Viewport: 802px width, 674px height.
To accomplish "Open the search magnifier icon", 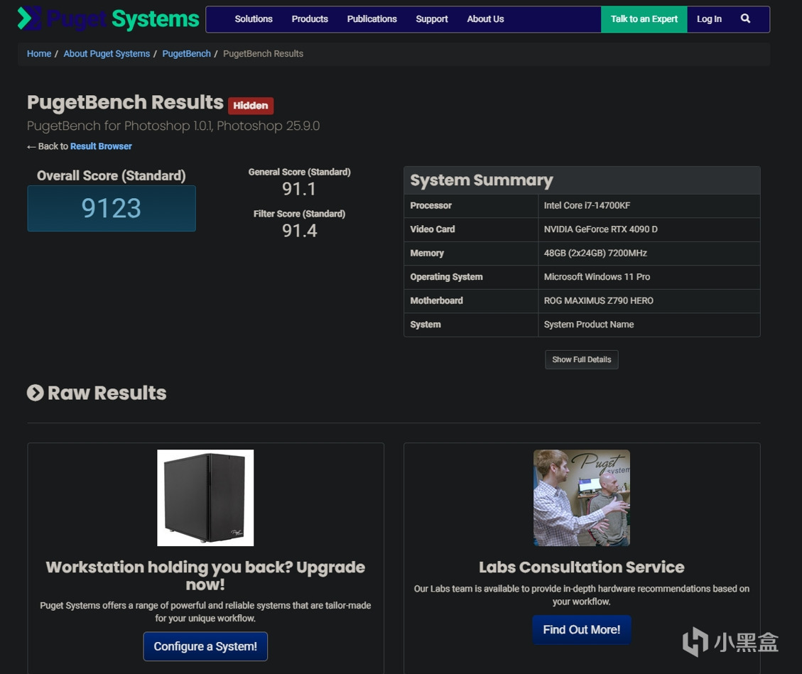I will (745, 19).
